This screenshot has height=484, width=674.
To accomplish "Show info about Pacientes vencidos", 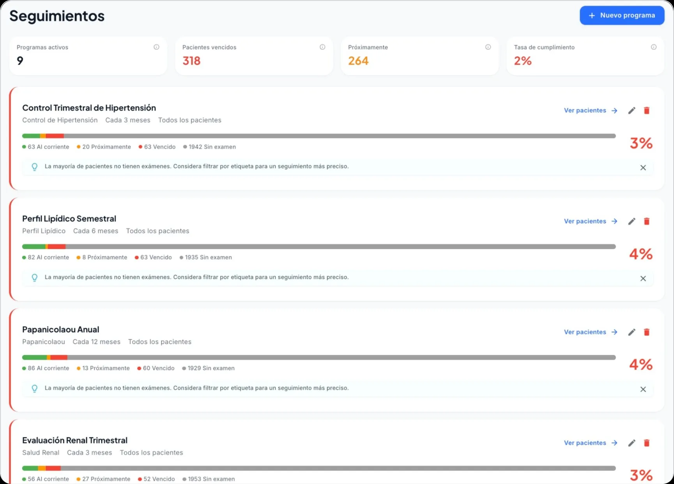I will click(x=322, y=47).
